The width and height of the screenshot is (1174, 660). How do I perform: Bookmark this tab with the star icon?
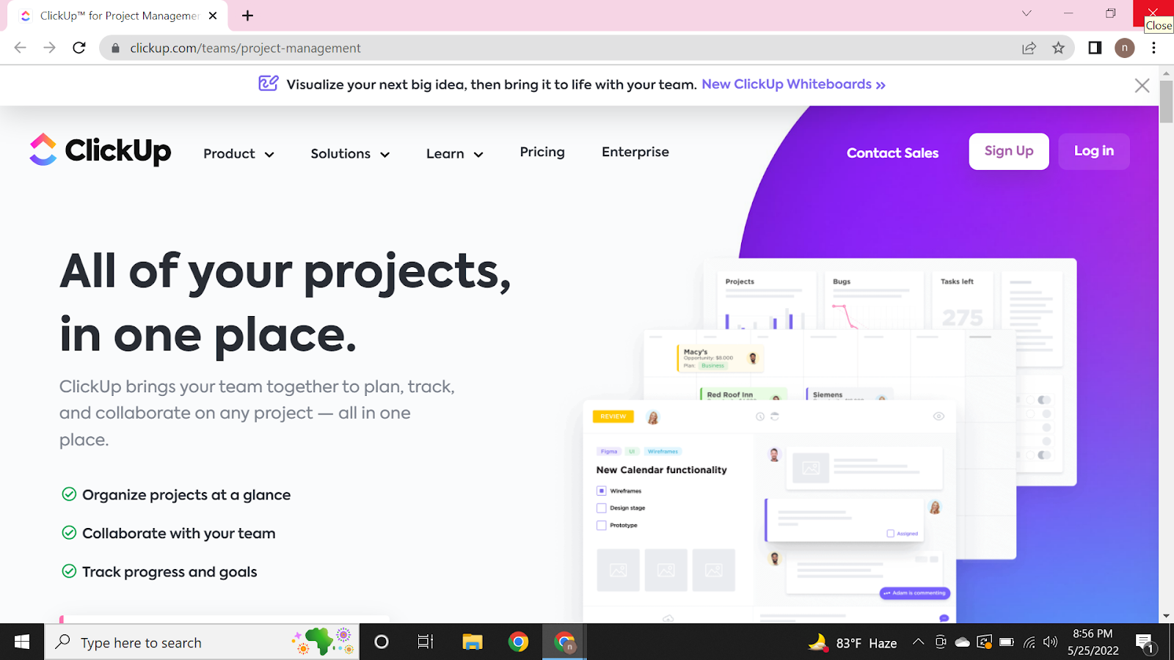(x=1058, y=48)
